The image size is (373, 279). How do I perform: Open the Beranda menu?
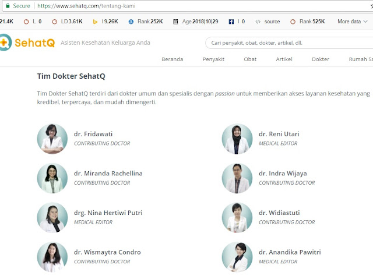(x=173, y=59)
